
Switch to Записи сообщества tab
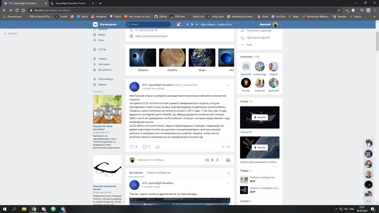click(159, 173)
